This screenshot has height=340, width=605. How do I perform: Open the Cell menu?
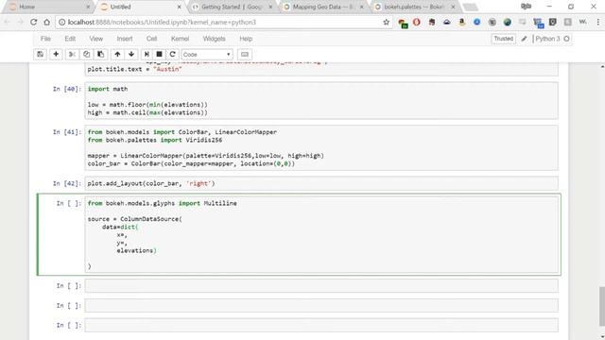click(x=151, y=39)
